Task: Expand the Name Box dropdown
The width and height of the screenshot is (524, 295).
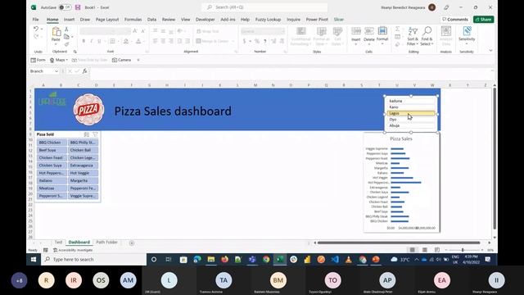Action: (56, 71)
